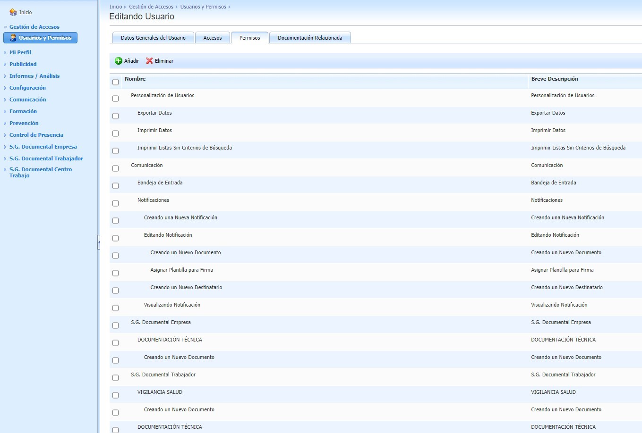Image resolution: width=642 pixels, height=433 pixels.
Task: Check the Bandeja de Entrada row checkbox
Action: [x=116, y=186]
